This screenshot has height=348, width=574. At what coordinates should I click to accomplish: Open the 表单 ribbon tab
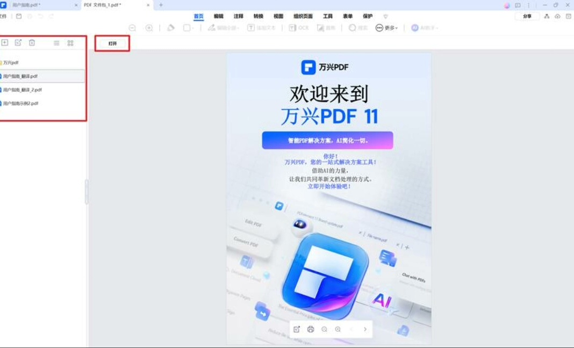point(347,16)
